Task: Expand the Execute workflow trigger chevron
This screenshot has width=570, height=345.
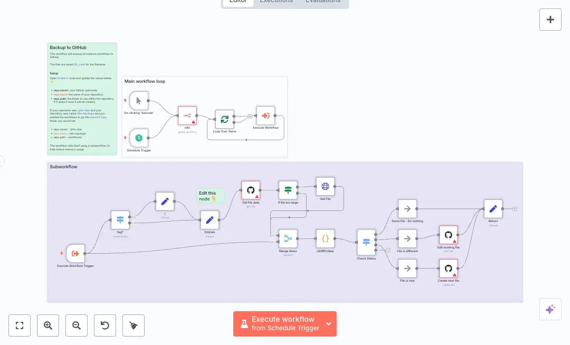Action: click(328, 324)
